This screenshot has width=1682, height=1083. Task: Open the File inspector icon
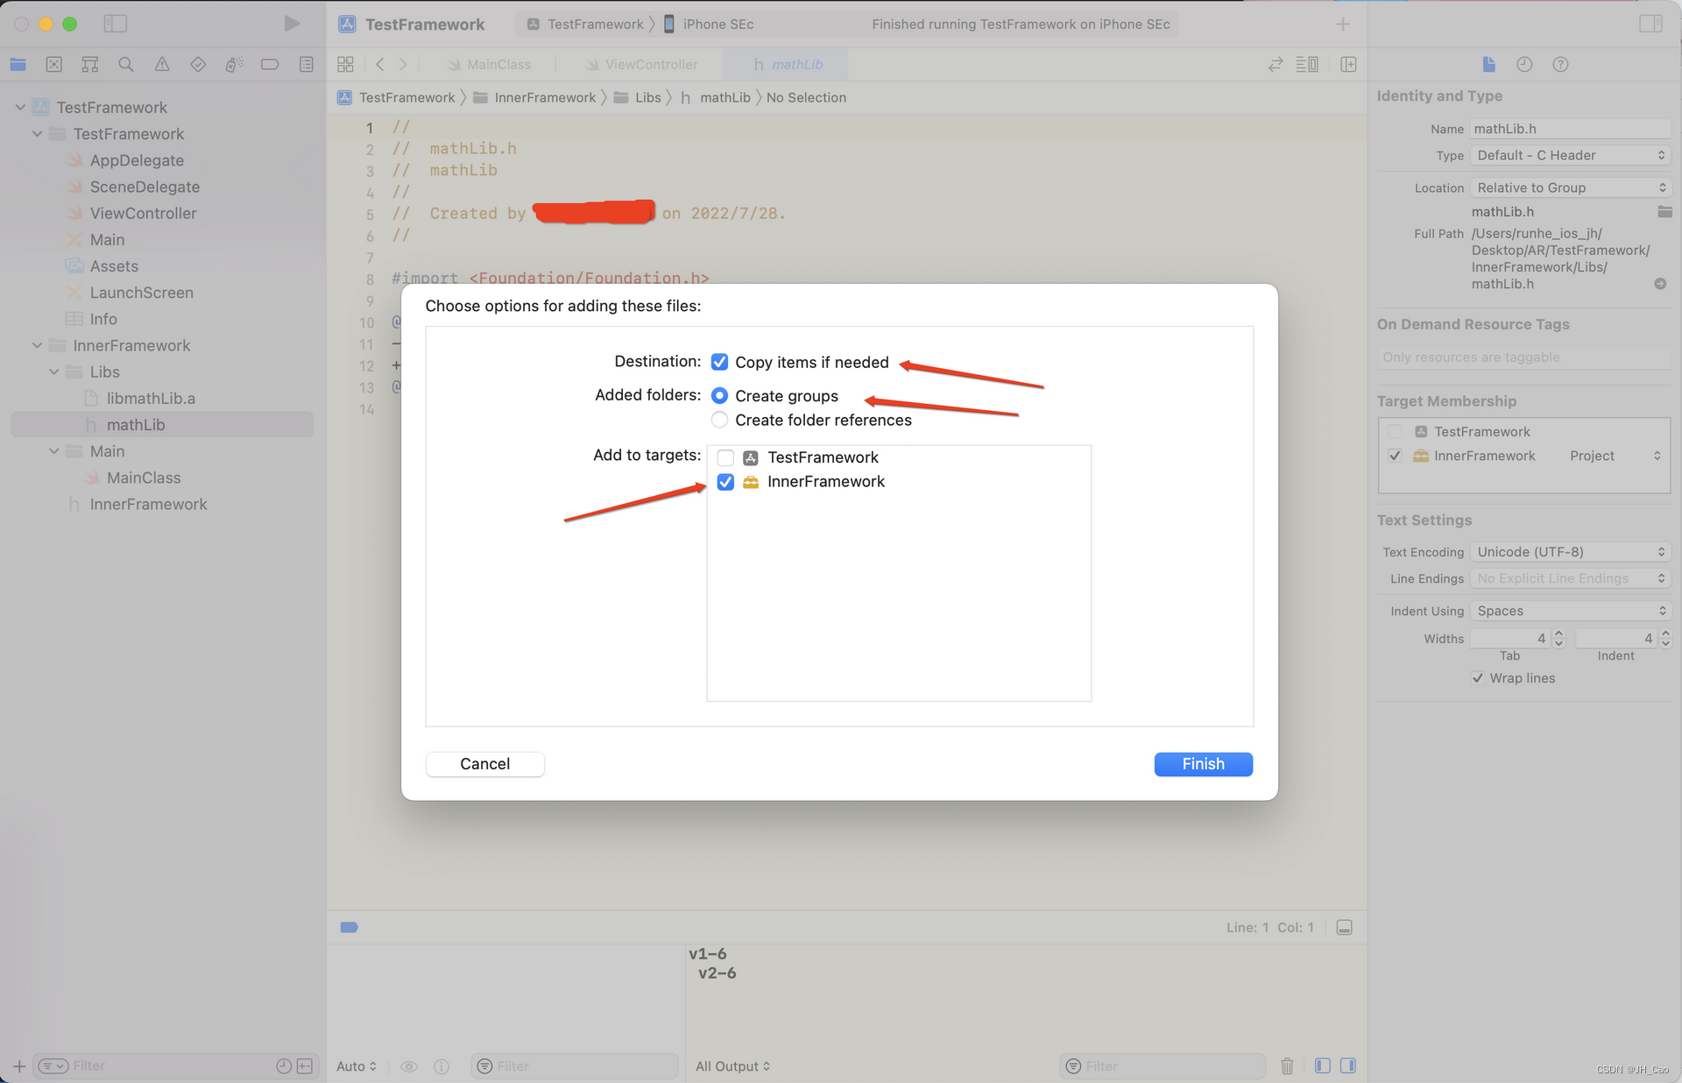(1488, 64)
